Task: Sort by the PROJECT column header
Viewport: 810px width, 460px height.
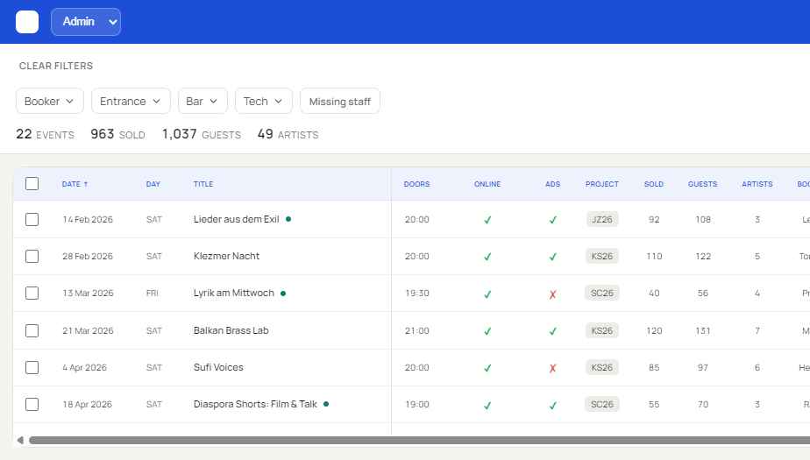Action: (602, 184)
